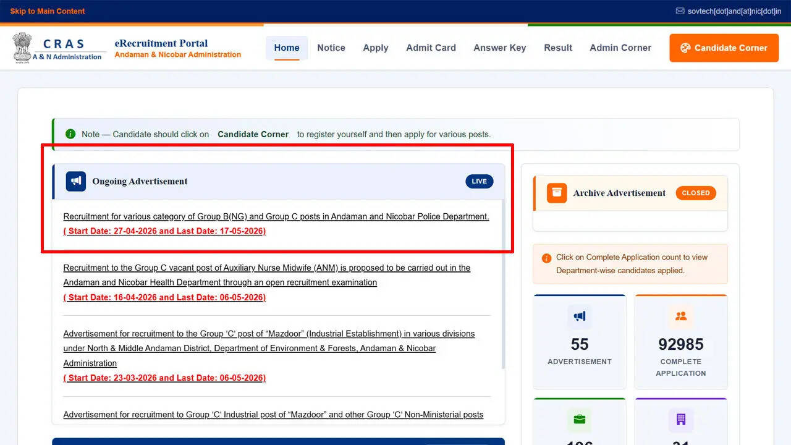Screen dimensions: 791x445
Task: Click the green briefcase stat icon
Action: (579, 419)
